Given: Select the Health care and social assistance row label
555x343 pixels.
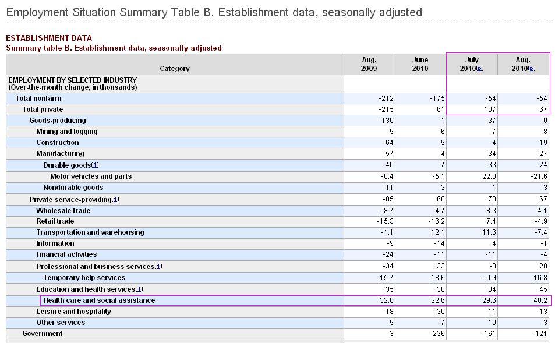Looking at the screenshot, I should point(99,300).
